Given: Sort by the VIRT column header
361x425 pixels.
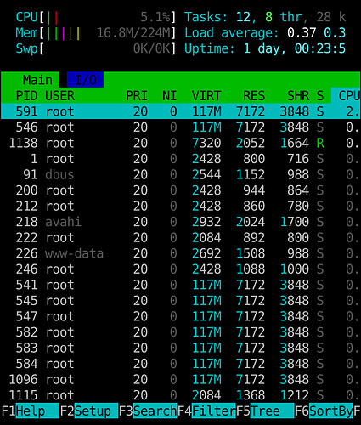Looking at the screenshot, I should coord(206,96).
